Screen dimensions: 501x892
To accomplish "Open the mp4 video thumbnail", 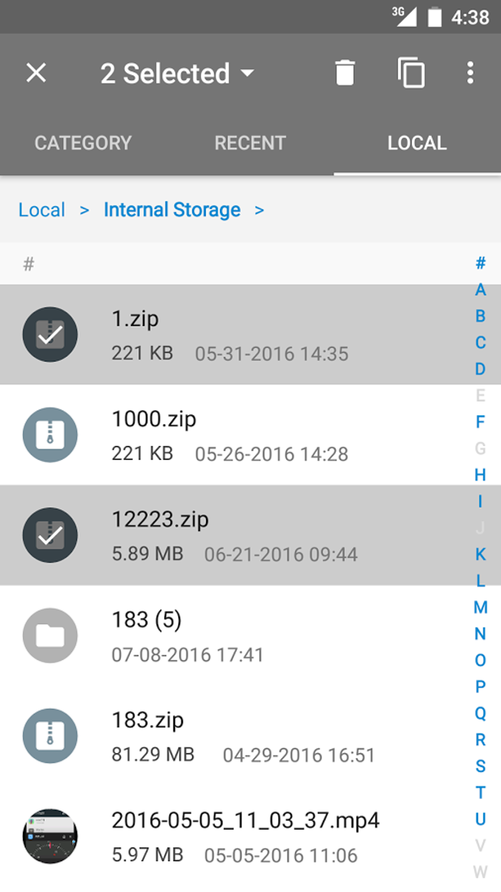I will point(50,836).
